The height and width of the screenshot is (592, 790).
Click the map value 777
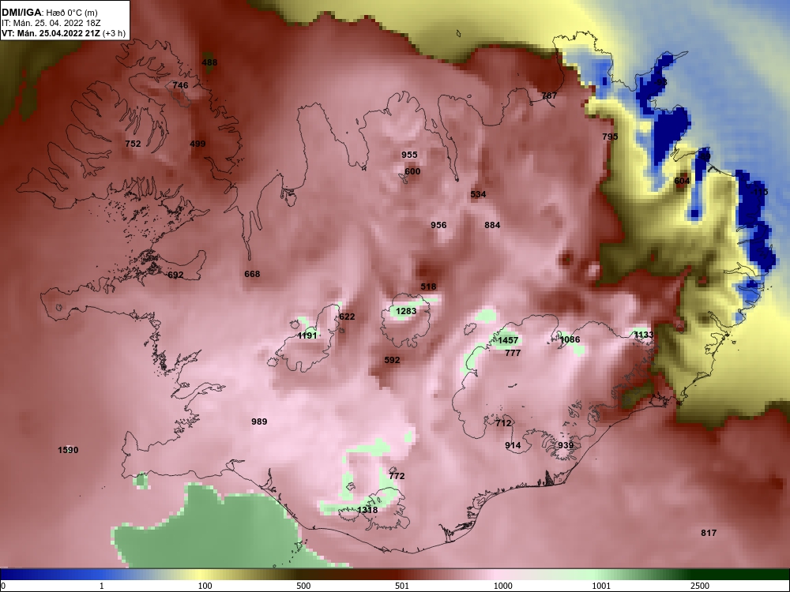pos(513,353)
